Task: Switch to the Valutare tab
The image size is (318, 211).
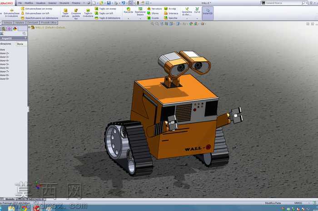Action: [20, 23]
